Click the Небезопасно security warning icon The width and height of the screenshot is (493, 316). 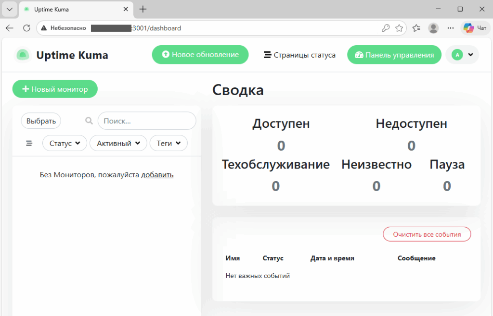point(44,28)
